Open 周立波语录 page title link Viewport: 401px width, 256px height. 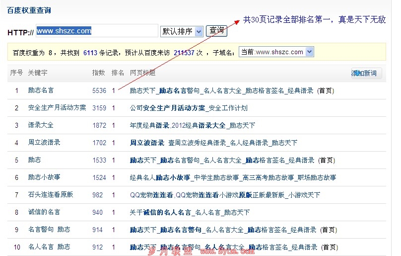tap(213, 143)
